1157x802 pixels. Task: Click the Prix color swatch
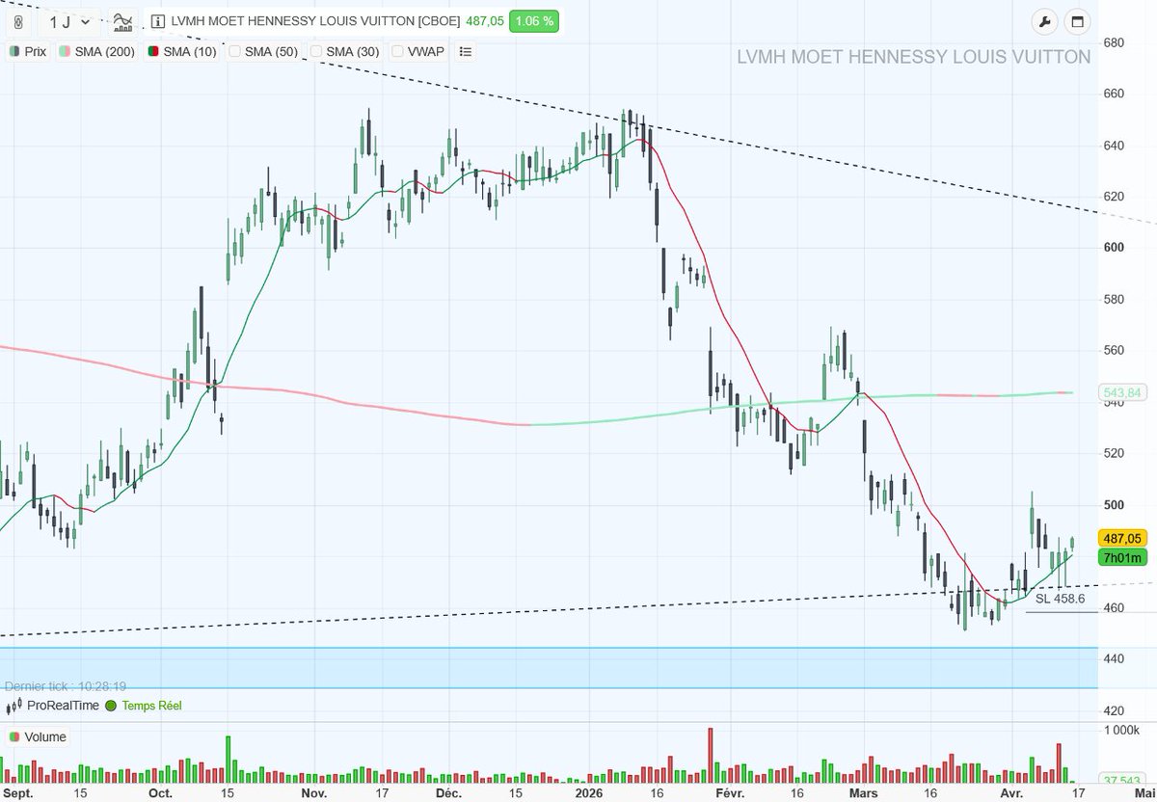pos(13,51)
